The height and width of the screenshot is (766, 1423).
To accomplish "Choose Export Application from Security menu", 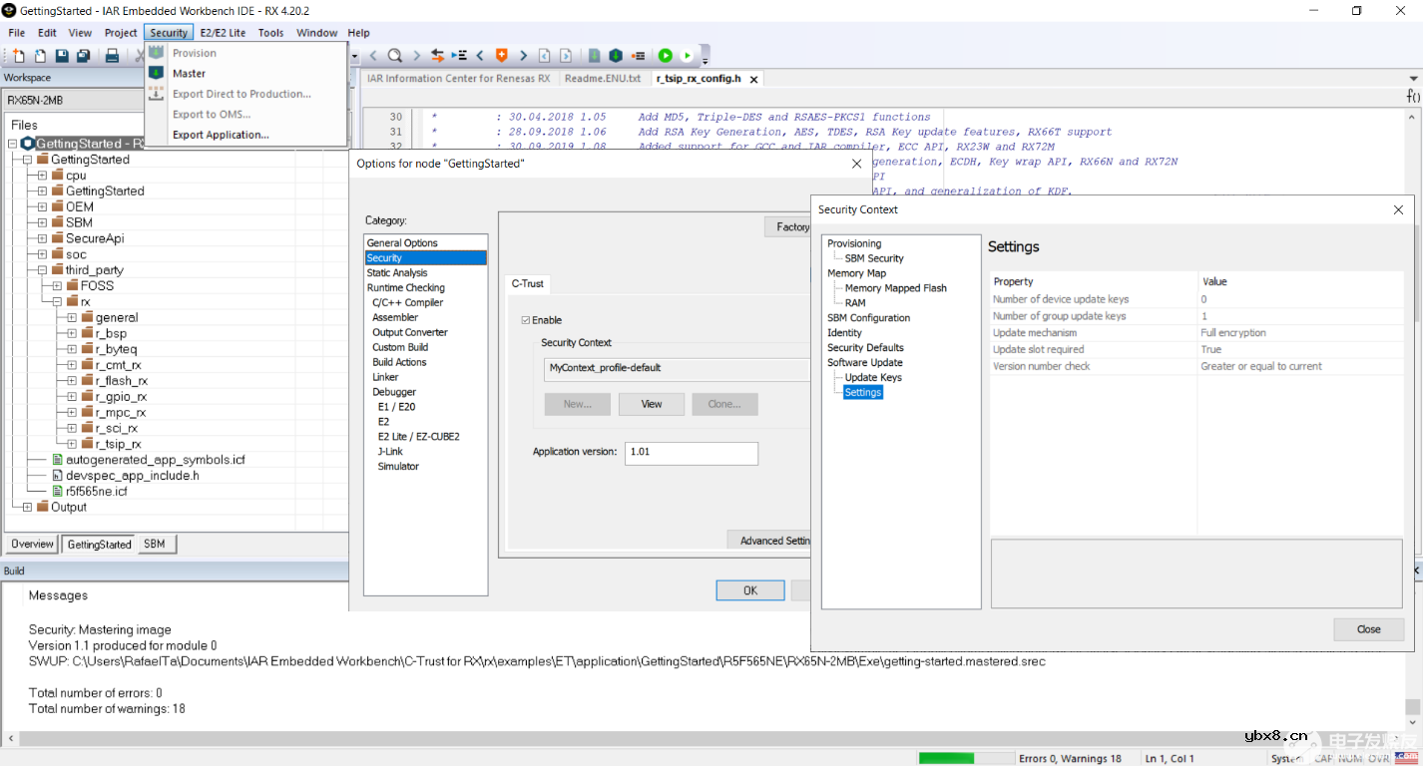I will (221, 135).
